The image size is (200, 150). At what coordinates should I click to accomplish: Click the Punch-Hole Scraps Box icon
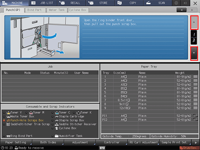click(x=8, y=121)
